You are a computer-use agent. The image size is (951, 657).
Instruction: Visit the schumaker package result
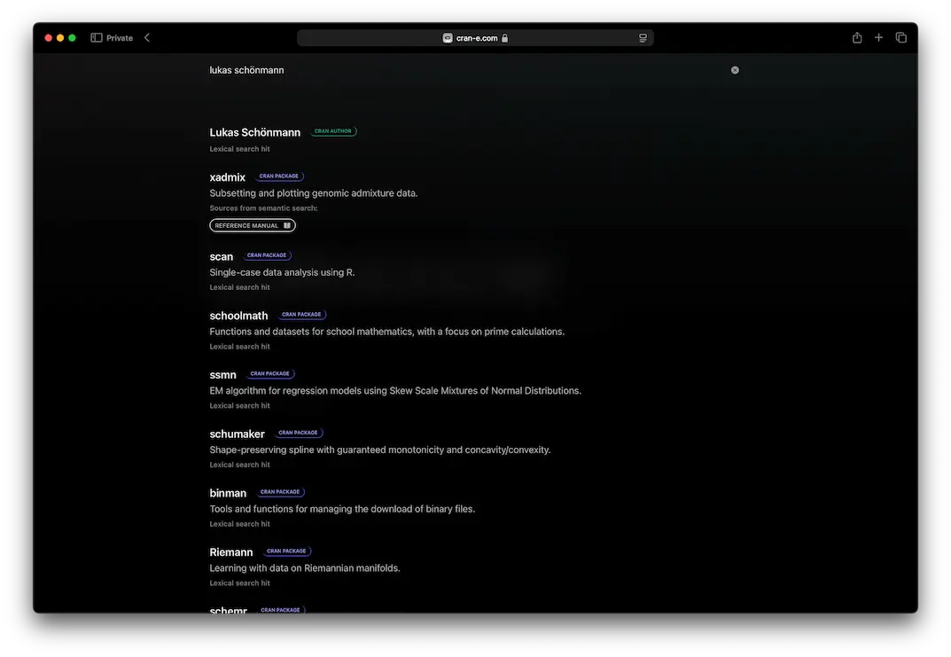237,434
